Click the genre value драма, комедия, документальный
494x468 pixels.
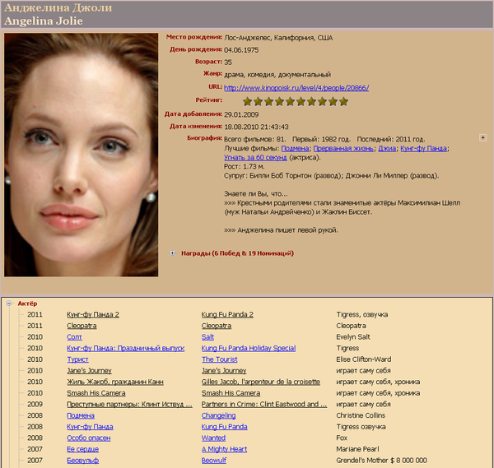point(277,75)
